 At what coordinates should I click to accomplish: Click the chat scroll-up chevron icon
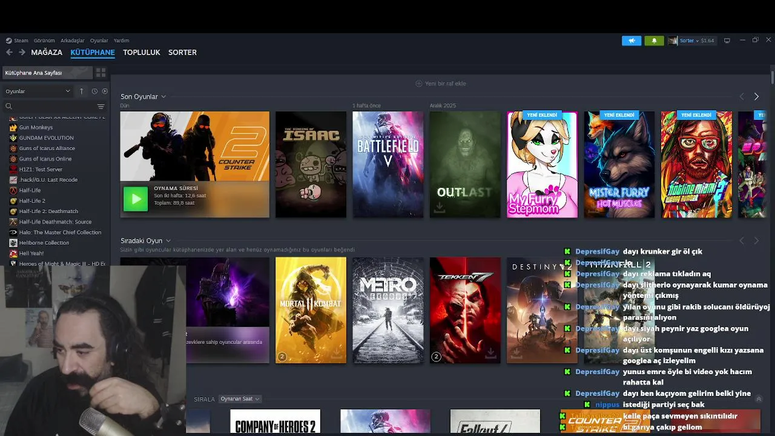click(x=759, y=398)
